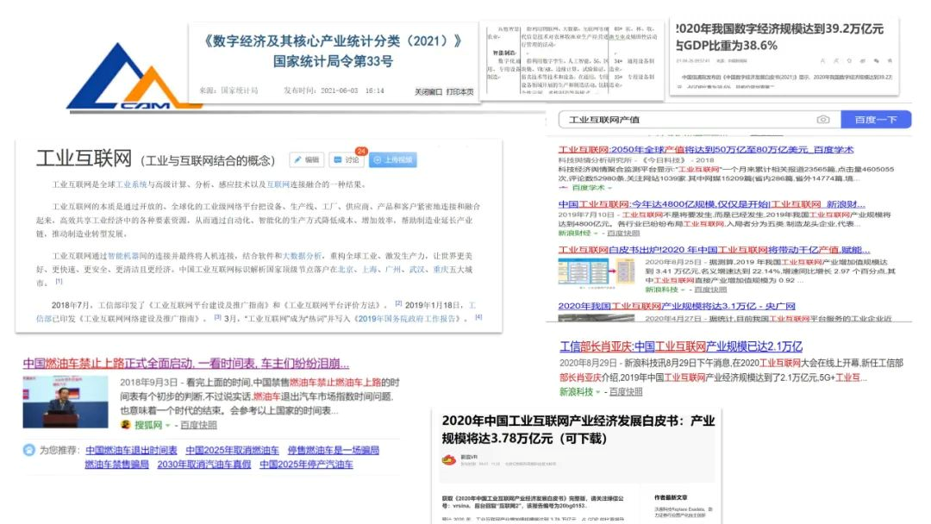Expand the 百度学术 source dropdown arrow
Viewport: 931px width, 524px height.
[x=609, y=188]
